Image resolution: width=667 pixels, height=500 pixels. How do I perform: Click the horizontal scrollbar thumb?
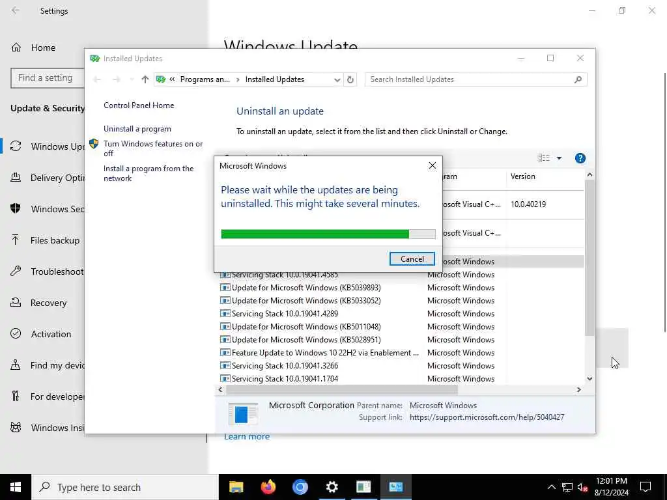click(x=341, y=389)
